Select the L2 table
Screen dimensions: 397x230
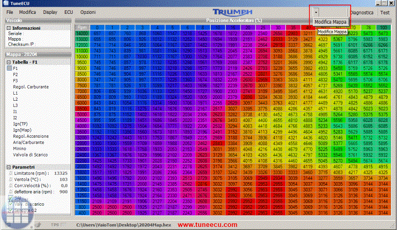coord(15,99)
